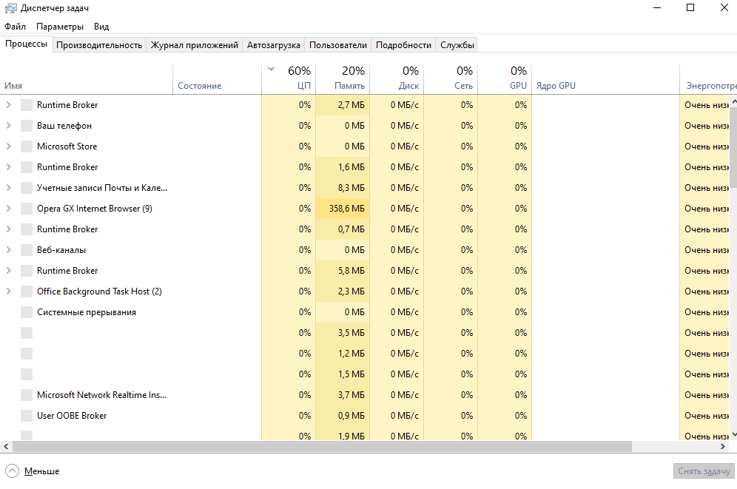Viewport: 737px width, 489px height.
Task: Click the Снять задачу button
Action: tap(704, 471)
